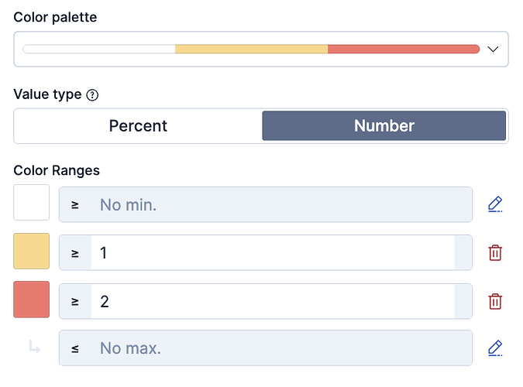Click the return arrow icon beside No max.
The image size is (523, 387).
pyautogui.click(x=34, y=348)
